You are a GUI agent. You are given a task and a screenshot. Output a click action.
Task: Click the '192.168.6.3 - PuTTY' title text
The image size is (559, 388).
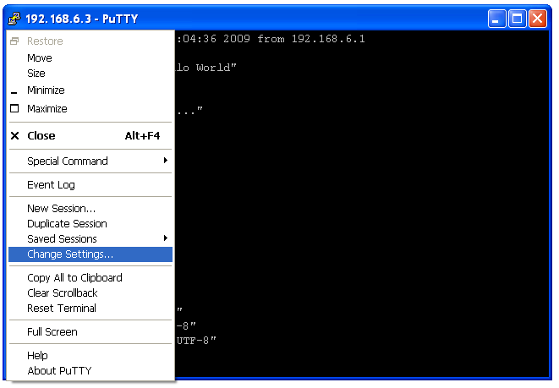click(x=82, y=19)
